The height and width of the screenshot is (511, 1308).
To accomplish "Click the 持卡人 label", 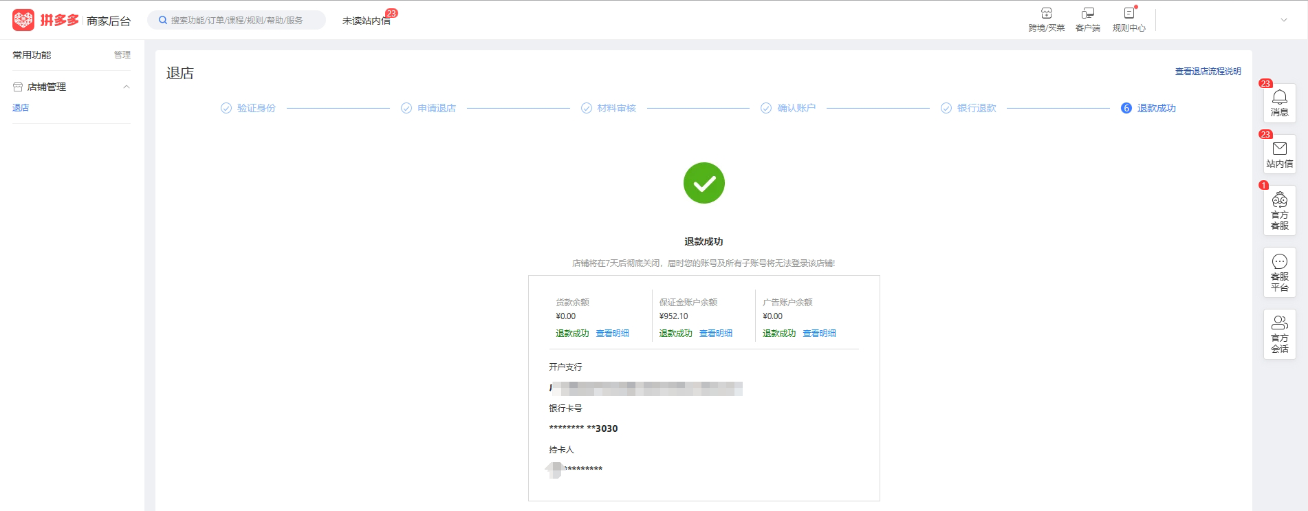I will click(561, 450).
